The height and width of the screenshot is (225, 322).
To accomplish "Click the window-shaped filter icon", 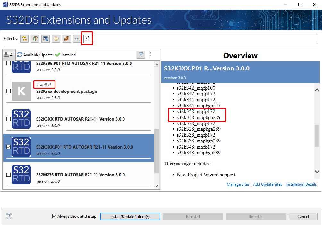I will tap(46, 39).
